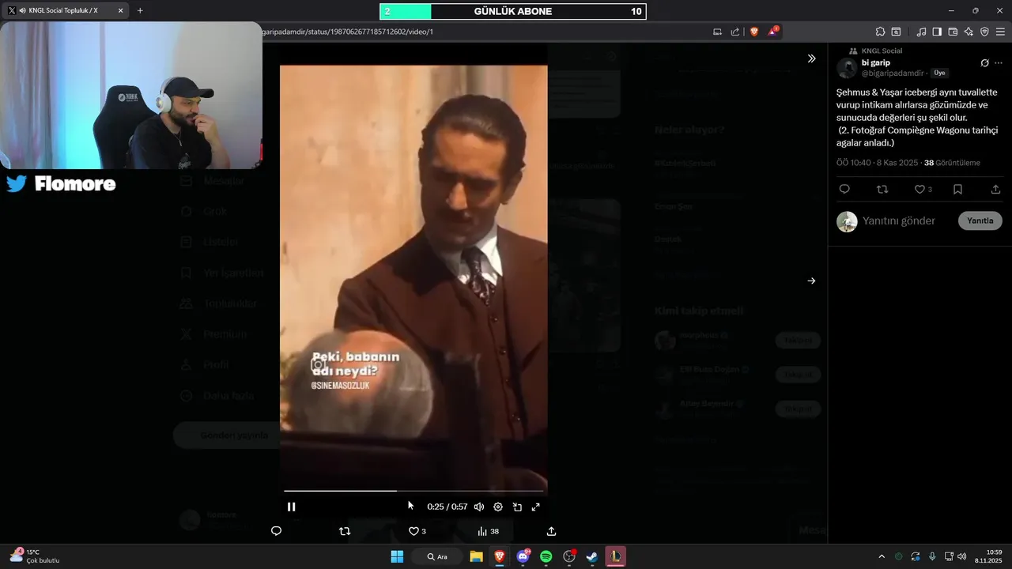1012x569 pixels.
Task: Go to next media with right arrow
Action: [x=811, y=281]
